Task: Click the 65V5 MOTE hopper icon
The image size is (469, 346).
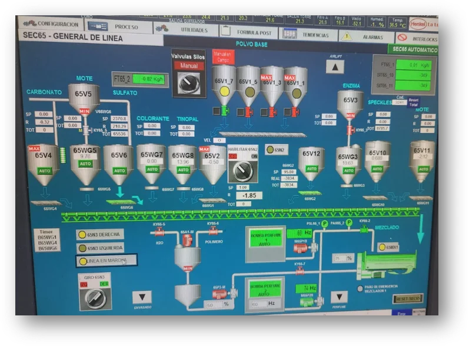Action: pos(84,98)
